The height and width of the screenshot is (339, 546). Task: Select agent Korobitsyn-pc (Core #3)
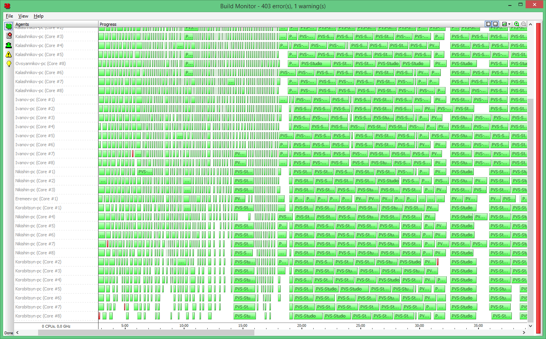[38, 271]
